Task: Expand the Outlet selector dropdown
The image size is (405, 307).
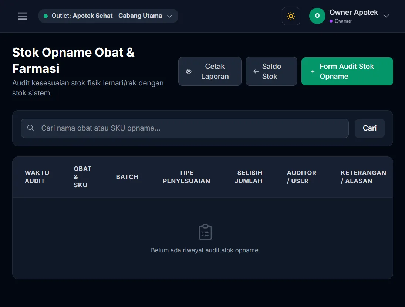Action: [108, 16]
